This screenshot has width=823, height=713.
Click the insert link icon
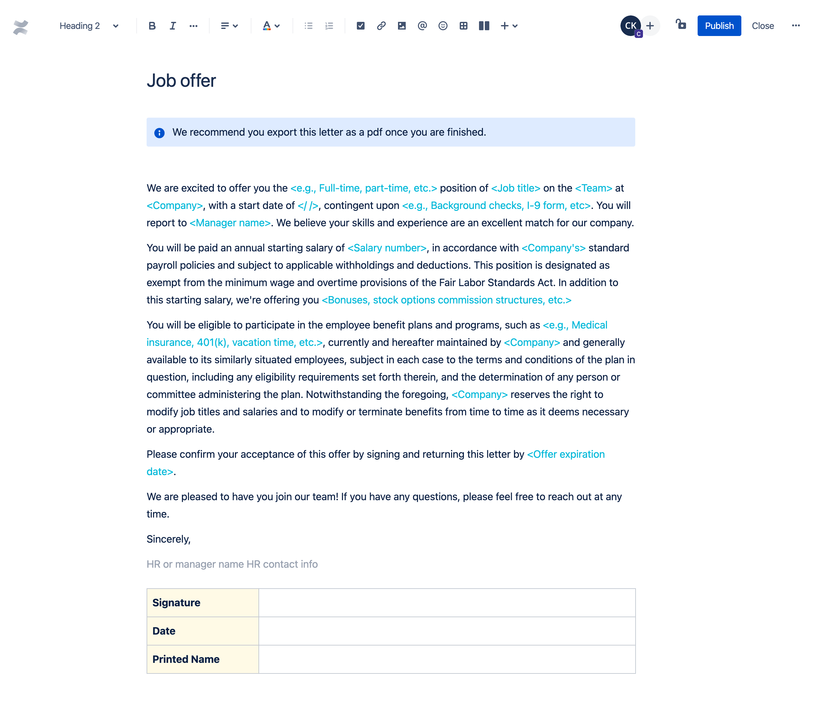click(381, 26)
